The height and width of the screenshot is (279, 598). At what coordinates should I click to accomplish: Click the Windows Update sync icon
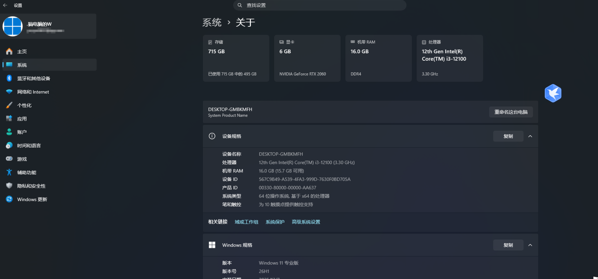9,199
